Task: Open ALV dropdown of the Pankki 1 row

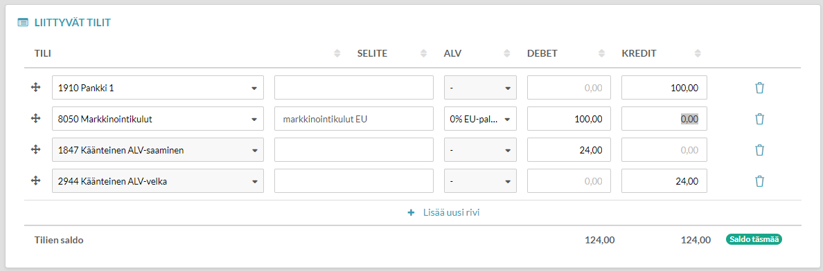Action: tap(480, 88)
